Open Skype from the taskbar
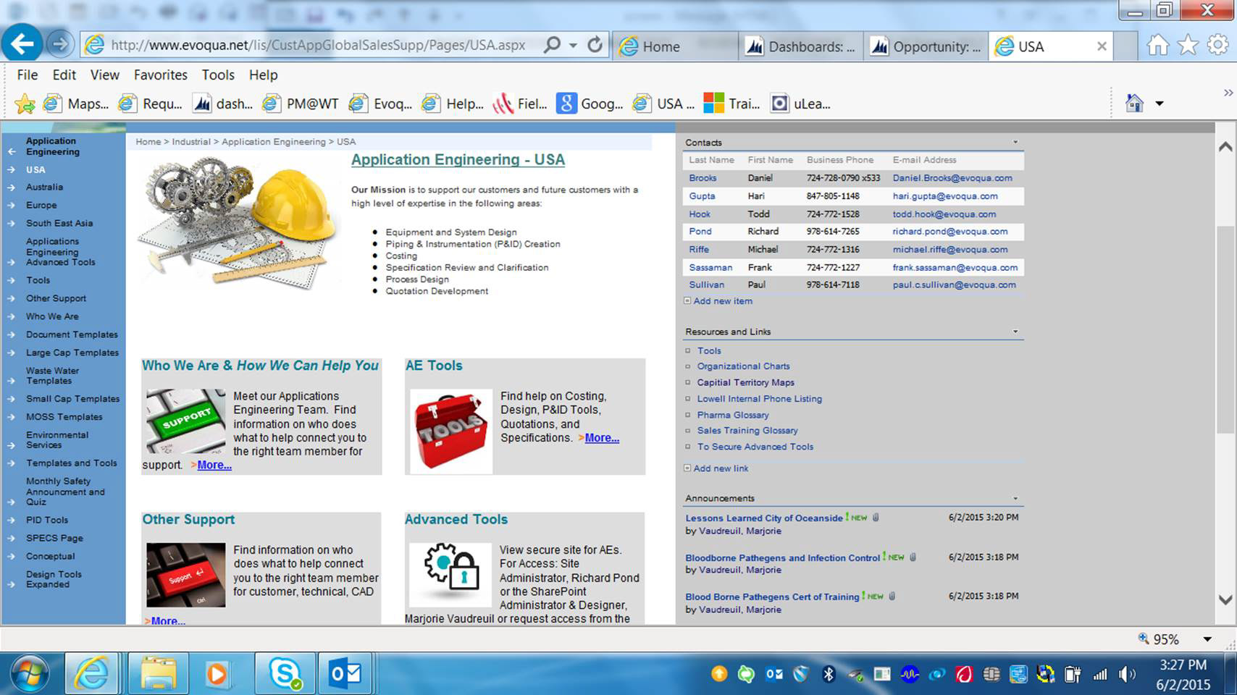This screenshot has height=695, width=1237. (285, 674)
